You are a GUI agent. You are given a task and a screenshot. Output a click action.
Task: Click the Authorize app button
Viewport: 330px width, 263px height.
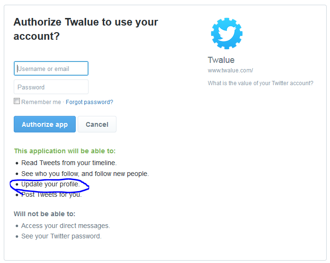point(45,124)
